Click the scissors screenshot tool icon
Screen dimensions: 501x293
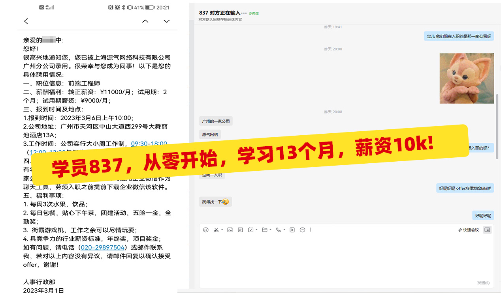pos(216,230)
